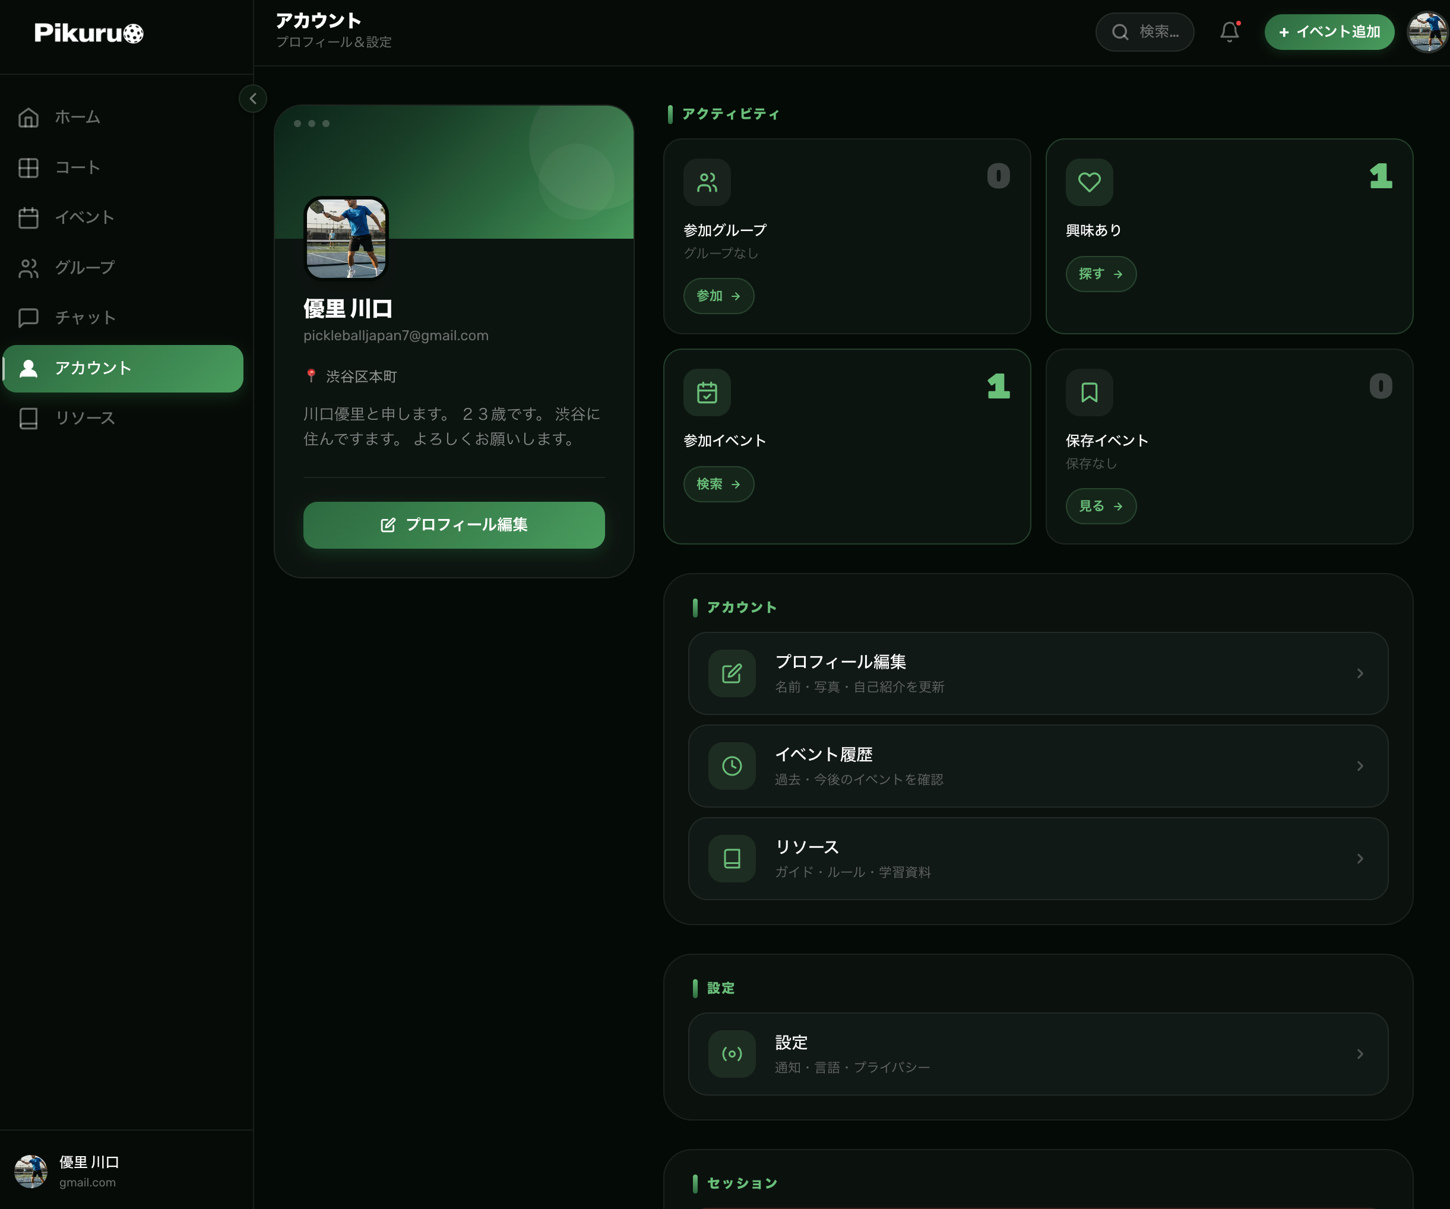Click the 興味あり count 1
This screenshot has width=1450, height=1209.
click(1381, 175)
